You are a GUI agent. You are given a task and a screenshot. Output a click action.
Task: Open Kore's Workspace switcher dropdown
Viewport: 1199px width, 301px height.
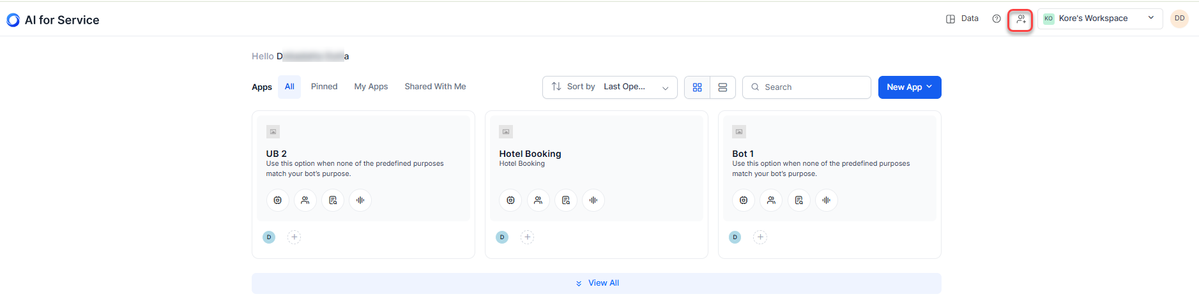click(x=1099, y=18)
